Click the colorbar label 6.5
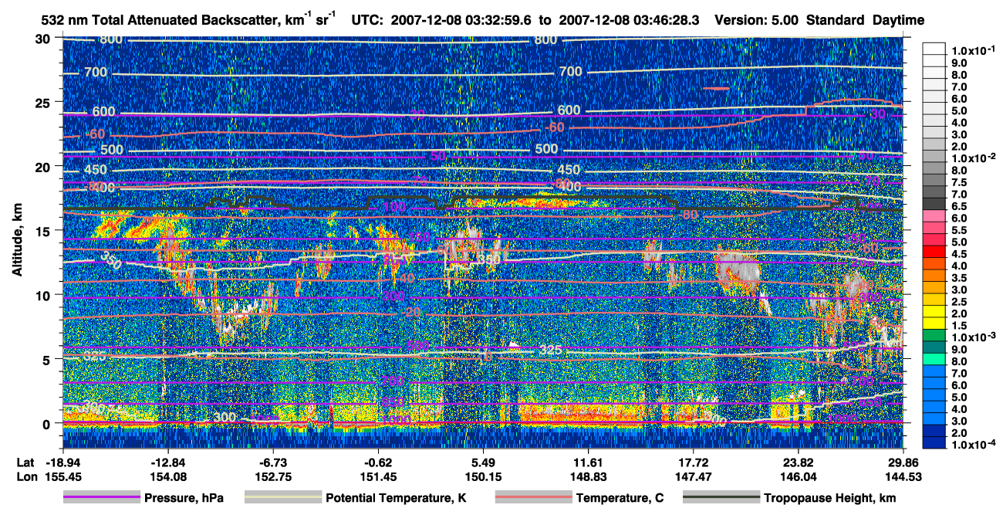This screenshot has height=515, width=1003. [960, 205]
